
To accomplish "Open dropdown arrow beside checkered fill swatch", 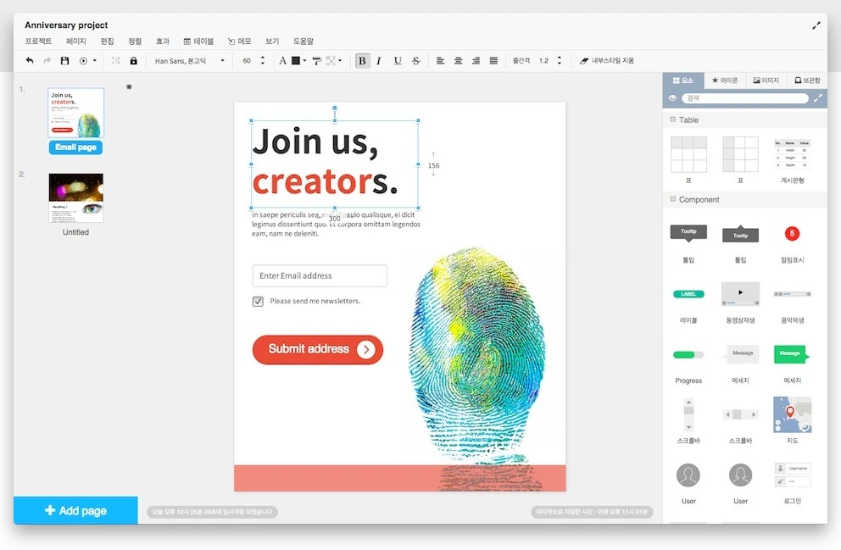I will 340,60.
